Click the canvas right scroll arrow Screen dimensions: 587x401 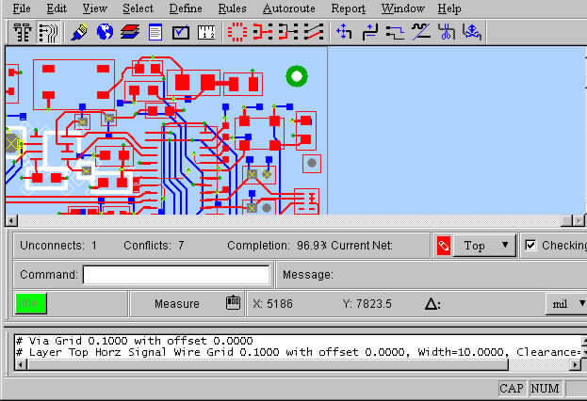pos(579,220)
